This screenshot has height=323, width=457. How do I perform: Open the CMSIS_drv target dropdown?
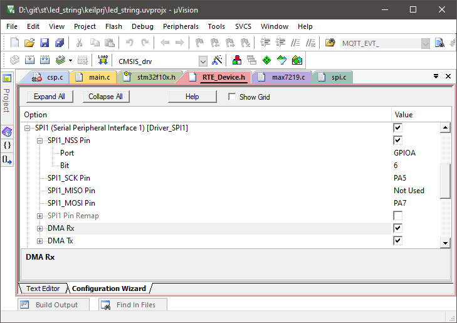[203, 61]
